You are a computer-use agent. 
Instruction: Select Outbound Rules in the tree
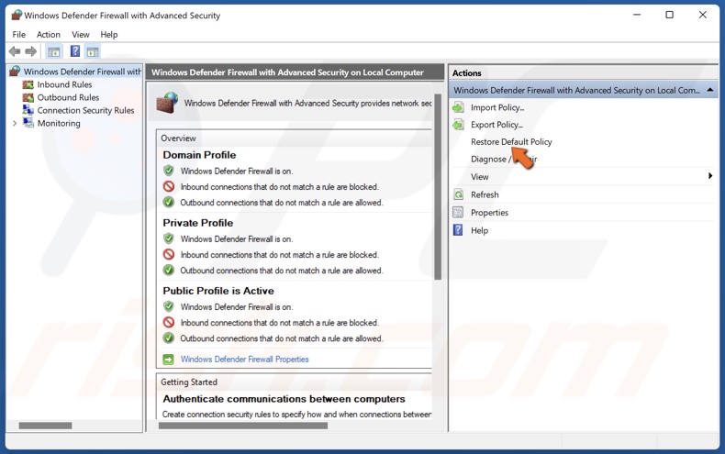pyautogui.click(x=69, y=97)
